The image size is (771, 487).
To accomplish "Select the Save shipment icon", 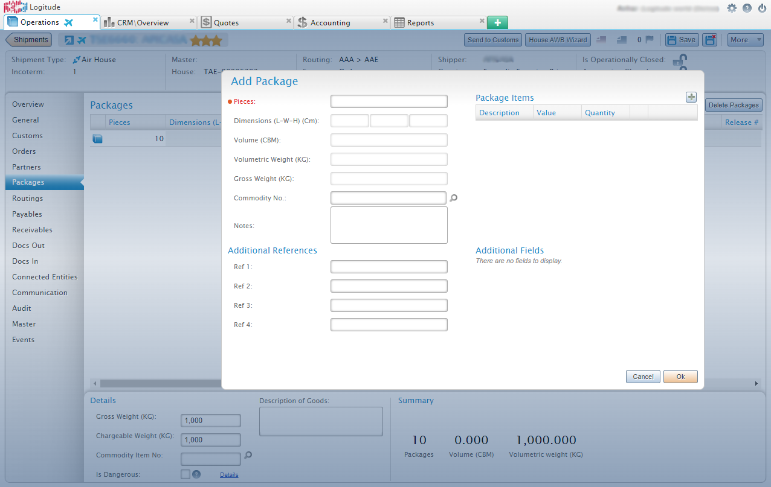I will (x=681, y=39).
